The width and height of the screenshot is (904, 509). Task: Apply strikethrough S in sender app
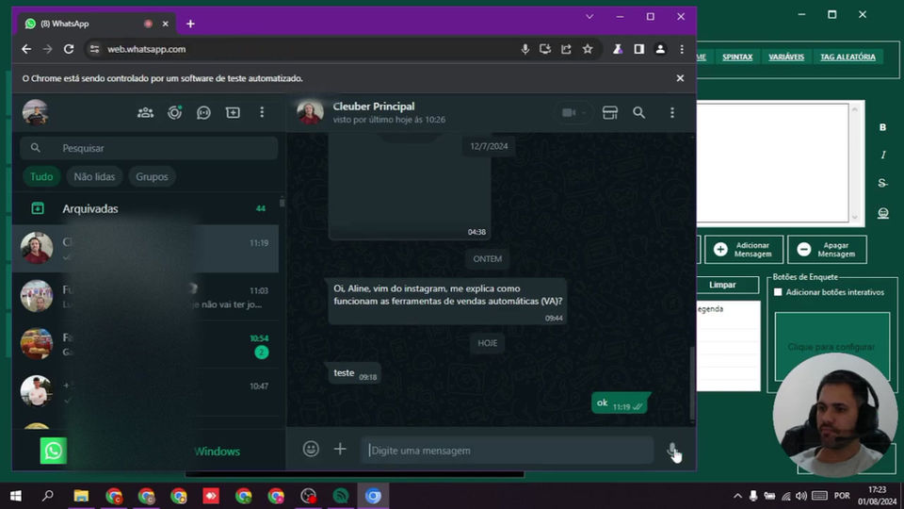(x=882, y=183)
